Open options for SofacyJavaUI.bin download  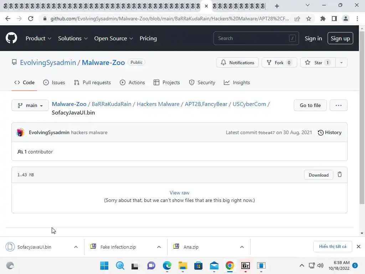[x=76, y=247]
